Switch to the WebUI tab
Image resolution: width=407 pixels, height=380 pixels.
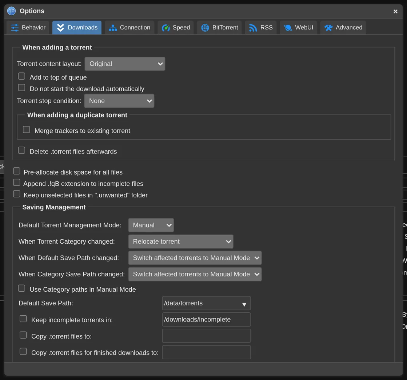point(298,28)
